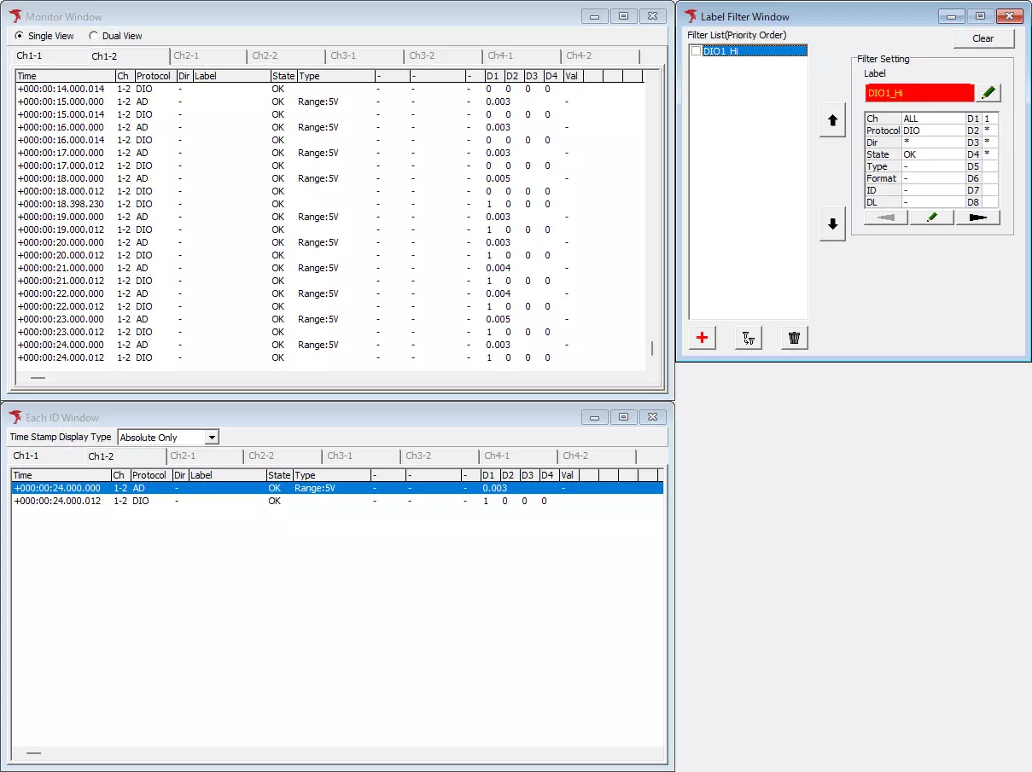Click the filter sort icon below list
The width and height of the screenshot is (1032, 772).
pyautogui.click(x=748, y=338)
